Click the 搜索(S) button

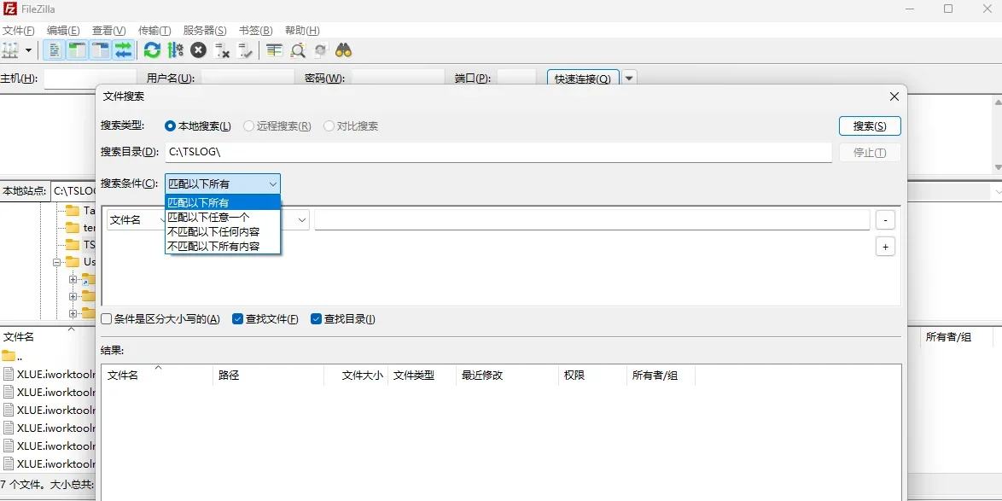[870, 125]
